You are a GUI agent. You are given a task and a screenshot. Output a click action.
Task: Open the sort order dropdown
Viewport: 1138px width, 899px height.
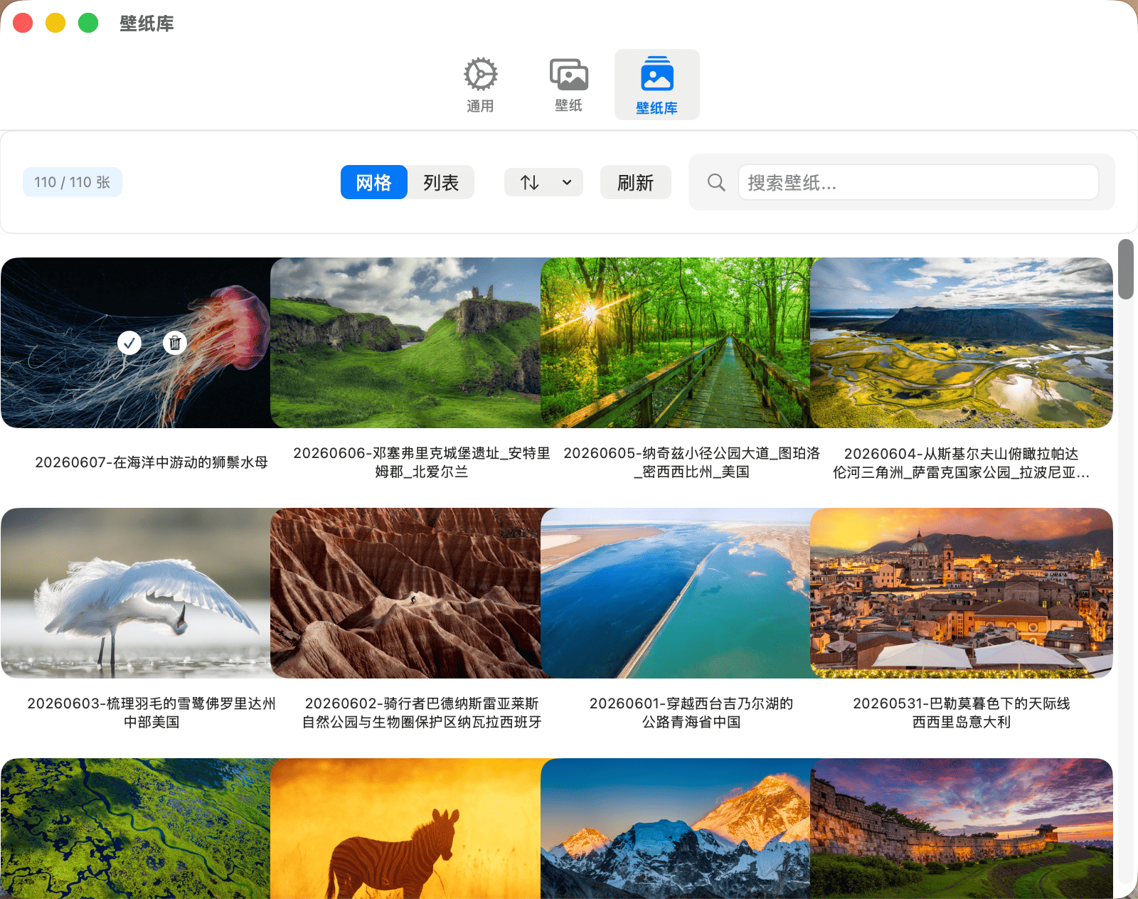(x=543, y=182)
